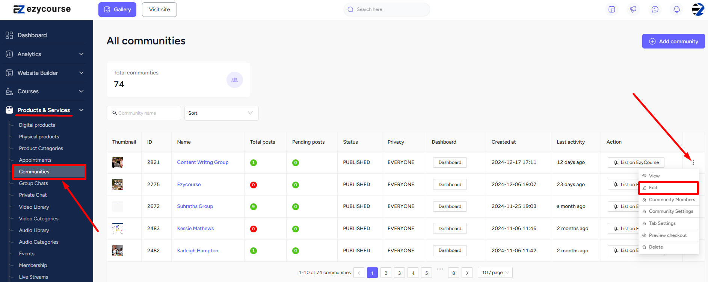Click the Add community button
Viewport: 708px width, 282px height.
tap(673, 41)
